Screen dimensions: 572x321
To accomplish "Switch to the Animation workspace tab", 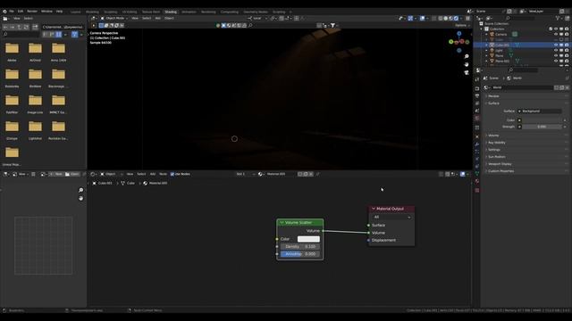I will [x=189, y=12].
